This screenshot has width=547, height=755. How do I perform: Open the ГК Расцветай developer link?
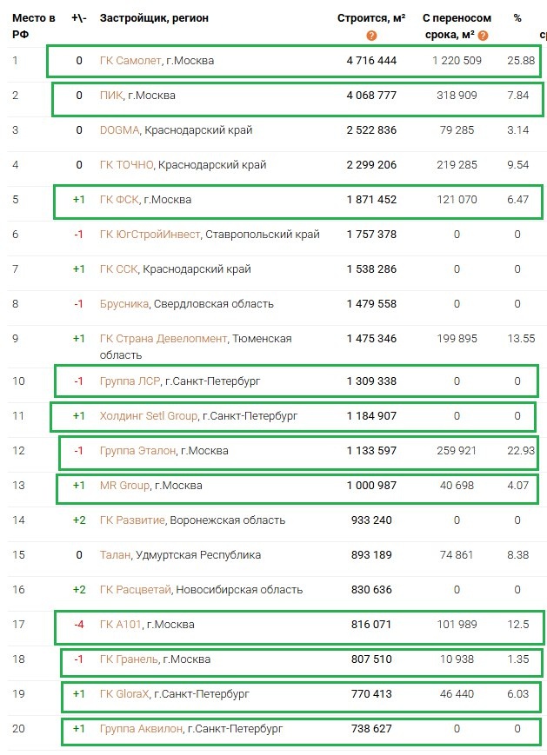pyautogui.click(x=136, y=589)
